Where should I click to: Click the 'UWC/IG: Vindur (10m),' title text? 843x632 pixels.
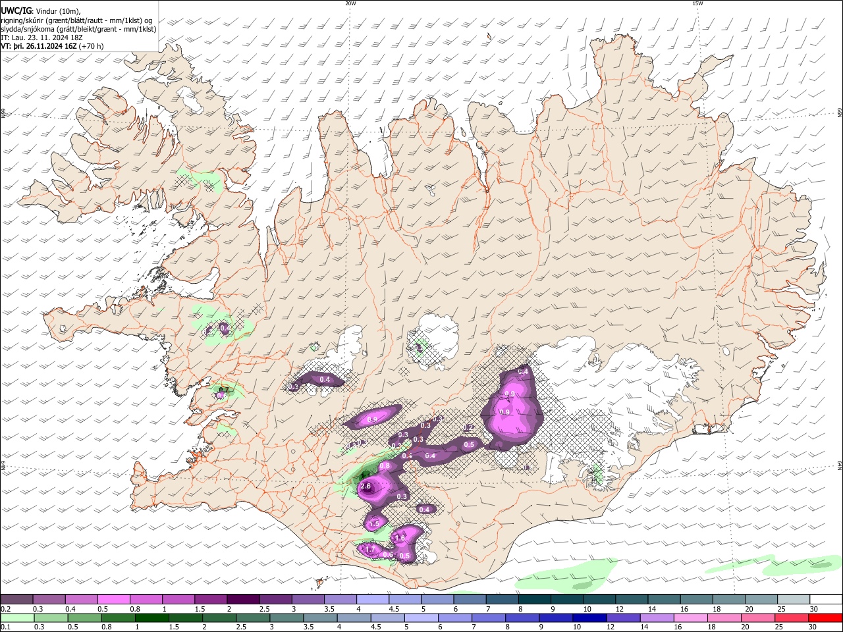[x=41, y=11]
